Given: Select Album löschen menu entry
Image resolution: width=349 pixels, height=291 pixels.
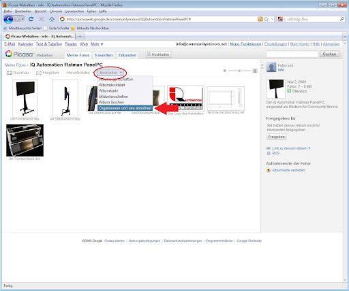Looking at the screenshot, I should (x=125, y=102).
